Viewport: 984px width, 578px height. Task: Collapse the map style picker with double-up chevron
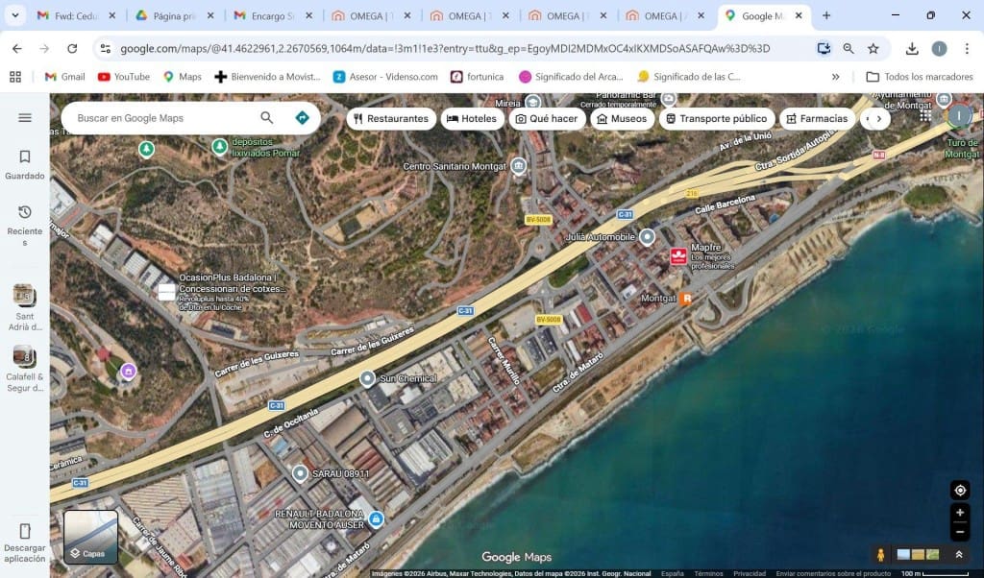pos(959,554)
